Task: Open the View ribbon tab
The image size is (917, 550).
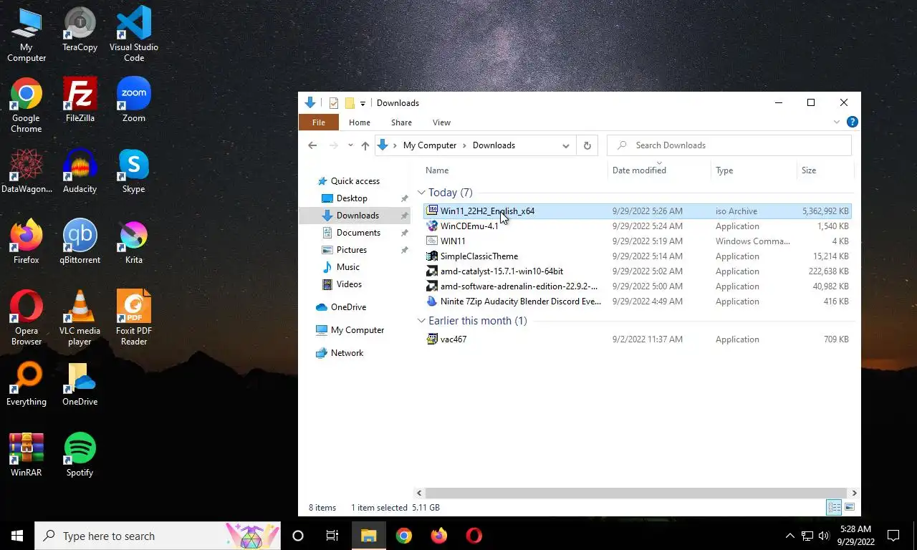Action: coord(442,122)
